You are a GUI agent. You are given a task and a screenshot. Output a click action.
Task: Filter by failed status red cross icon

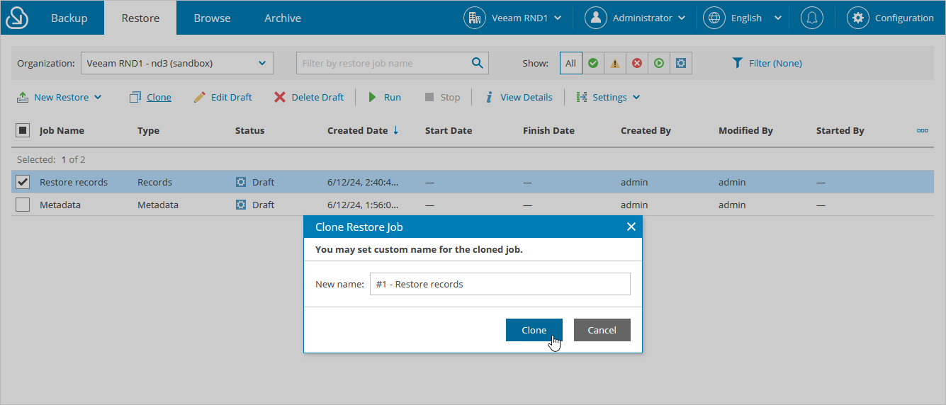point(637,63)
